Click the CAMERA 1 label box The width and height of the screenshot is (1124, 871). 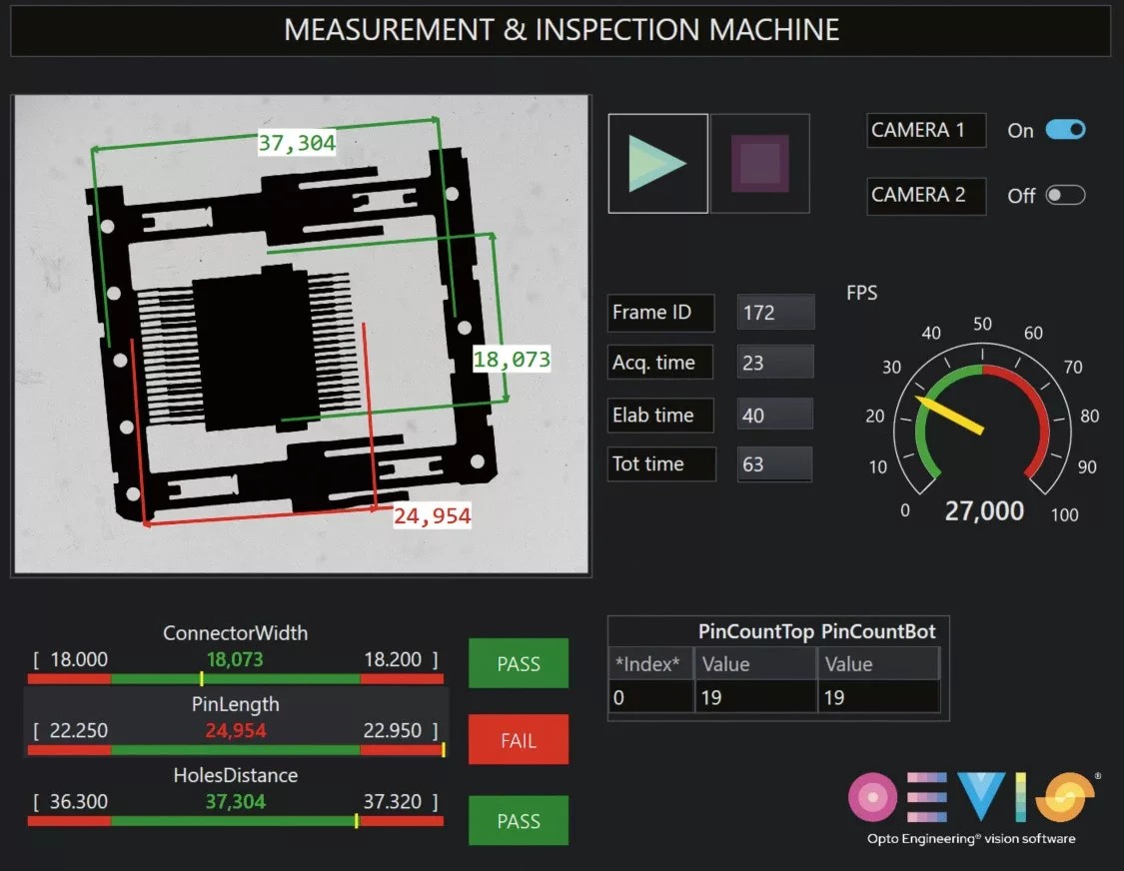925,130
